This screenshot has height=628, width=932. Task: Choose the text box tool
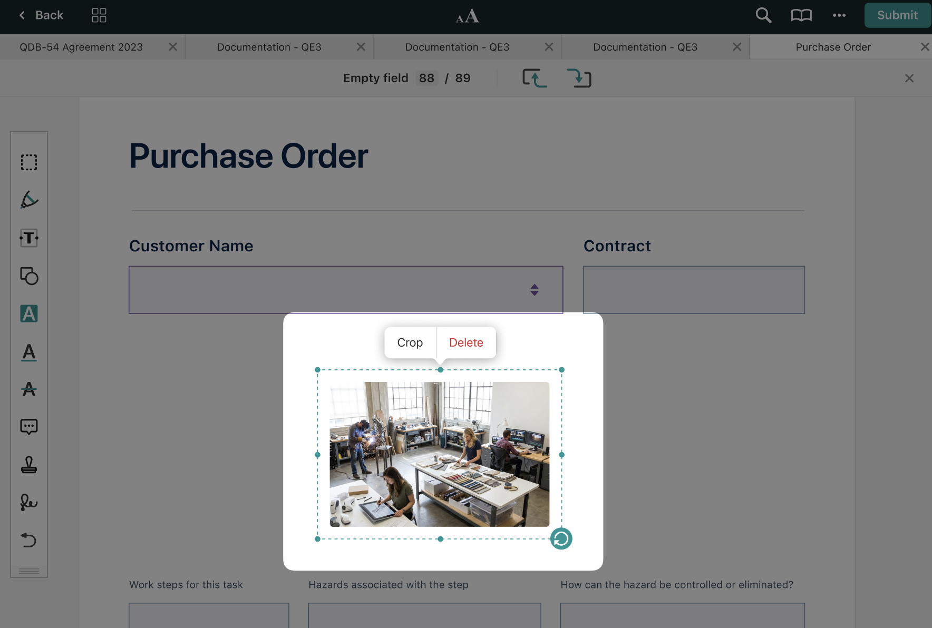pos(29,238)
